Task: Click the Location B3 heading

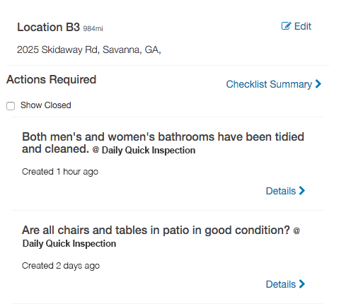Action: (x=48, y=27)
